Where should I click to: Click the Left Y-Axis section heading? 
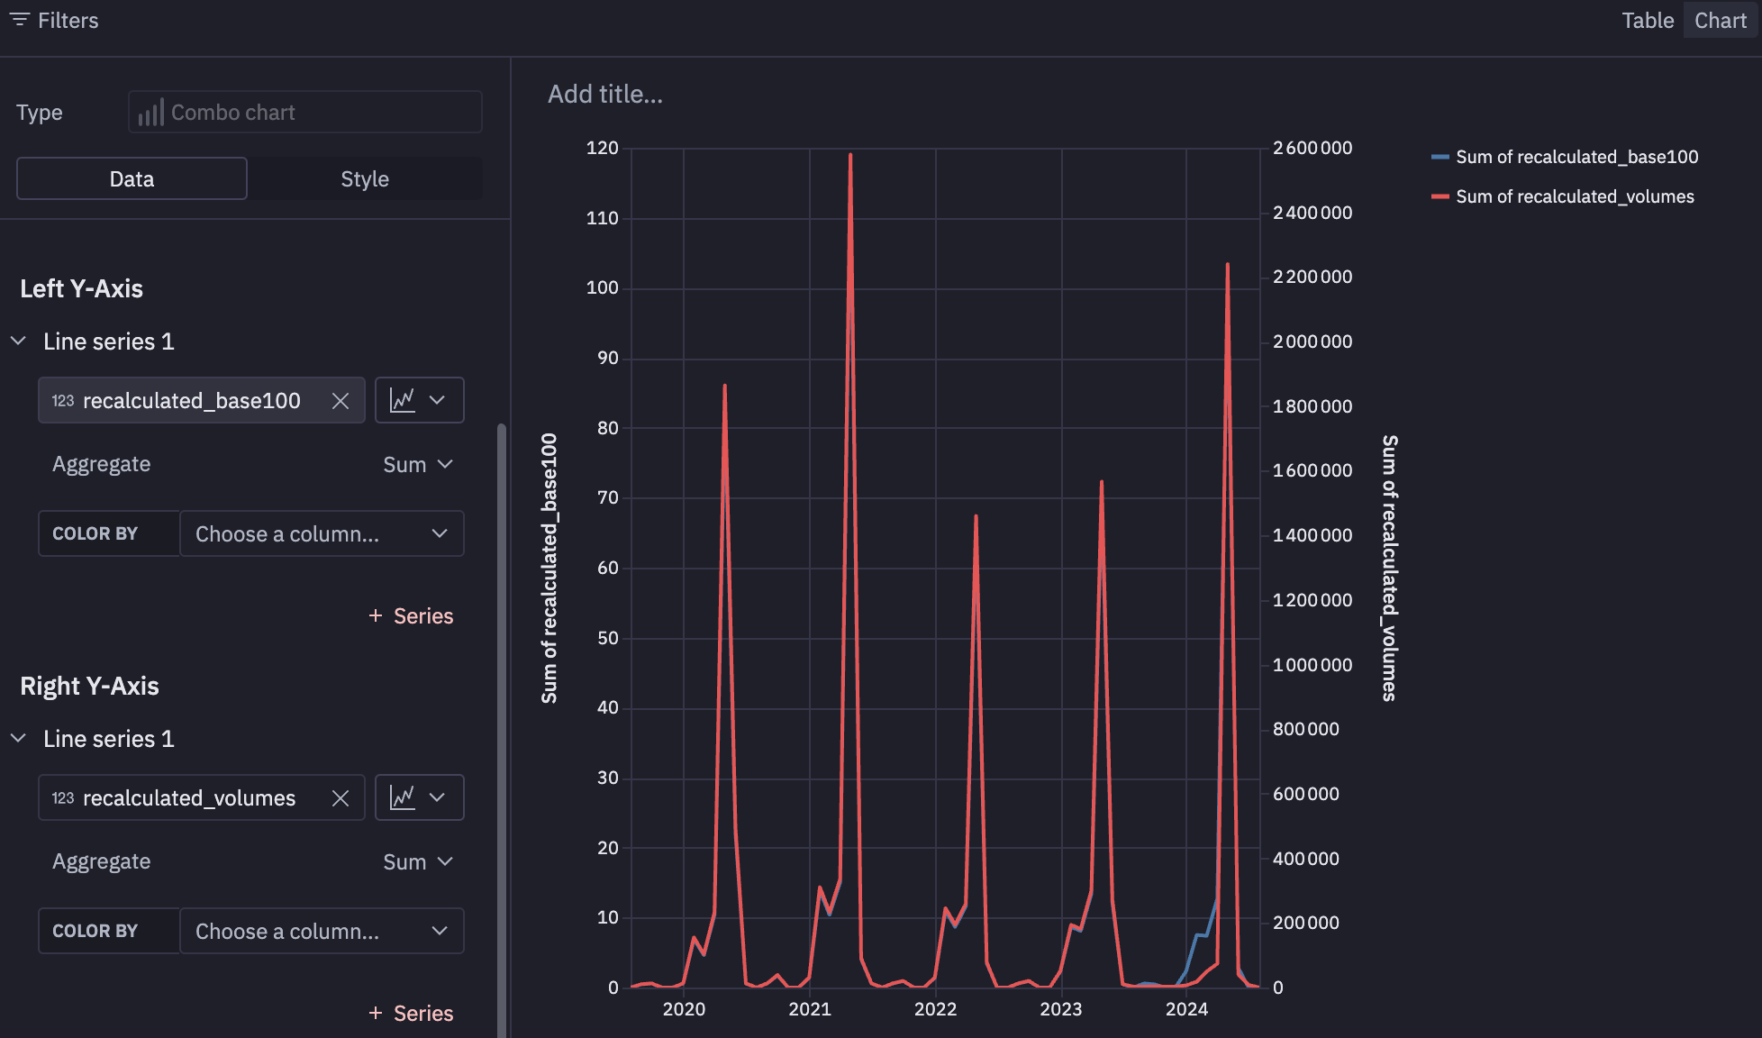(82, 288)
